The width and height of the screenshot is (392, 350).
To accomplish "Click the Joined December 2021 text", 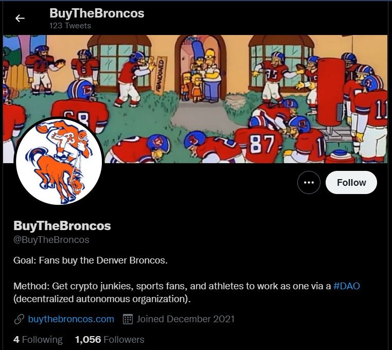I will 185,319.
